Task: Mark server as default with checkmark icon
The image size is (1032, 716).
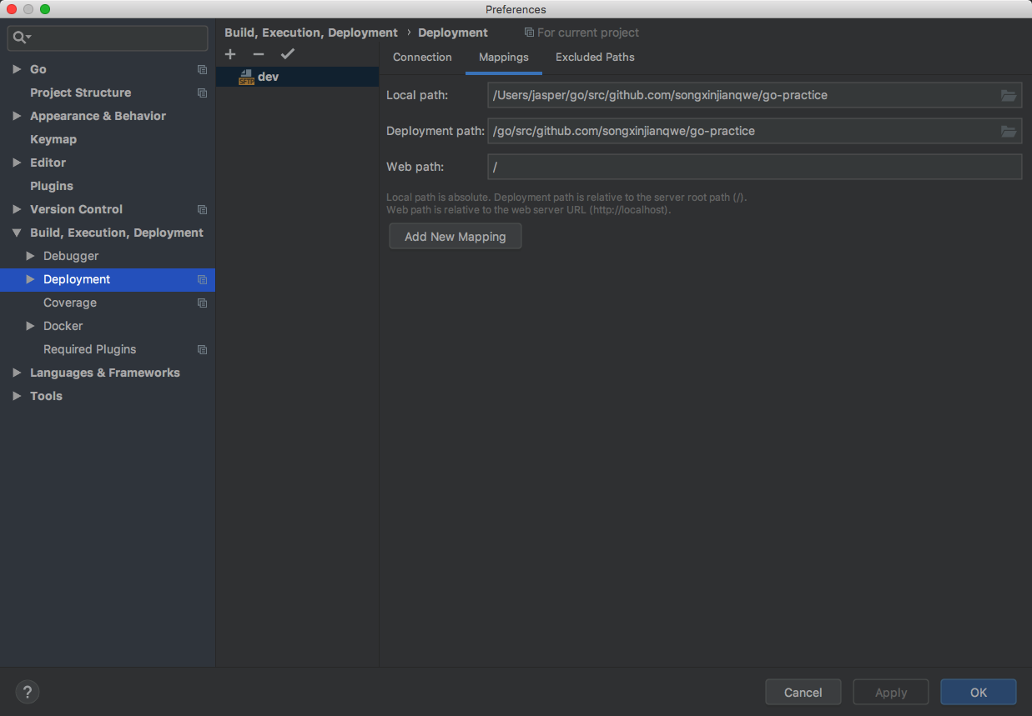Action: point(288,54)
